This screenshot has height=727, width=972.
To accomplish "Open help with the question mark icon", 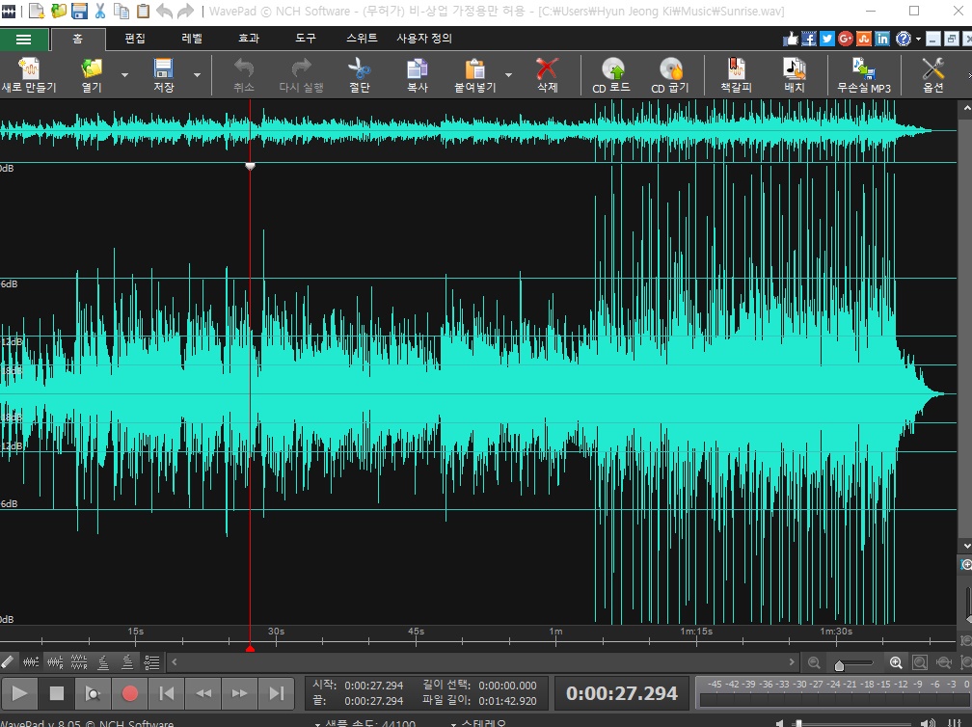I will [x=904, y=39].
